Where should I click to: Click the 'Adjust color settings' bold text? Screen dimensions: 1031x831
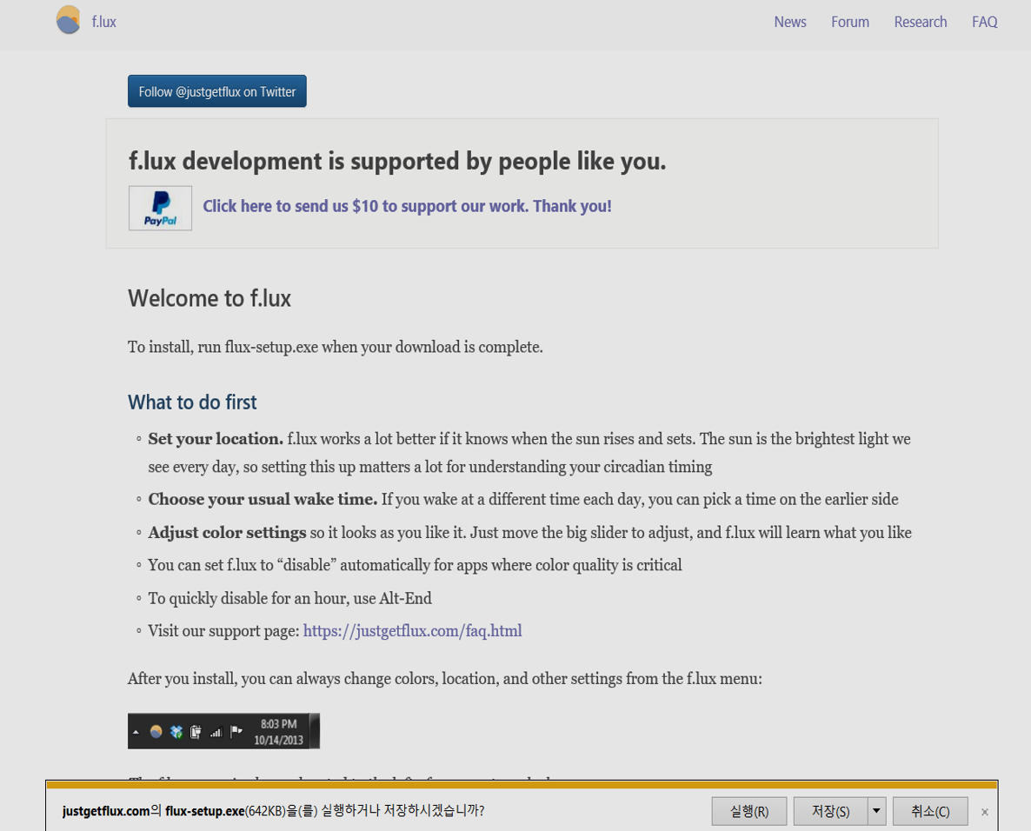[x=227, y=533]
